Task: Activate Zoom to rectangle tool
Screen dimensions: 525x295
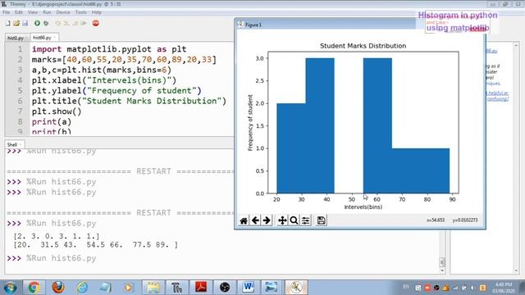Action: pos(294,220)
